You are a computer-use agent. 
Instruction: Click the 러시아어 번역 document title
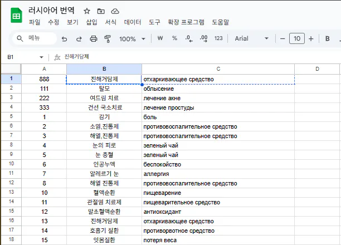tap(51, 11)
